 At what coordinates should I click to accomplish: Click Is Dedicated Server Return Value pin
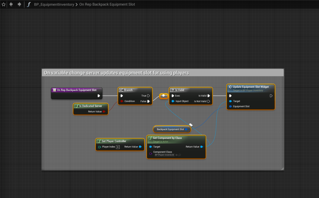coord(104,111)
